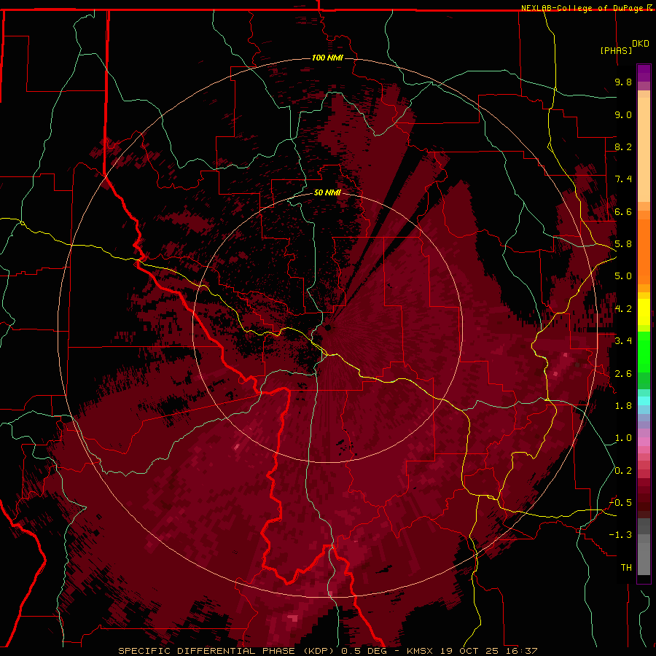Click the 50 NMI range ring label

coord(327,192)
